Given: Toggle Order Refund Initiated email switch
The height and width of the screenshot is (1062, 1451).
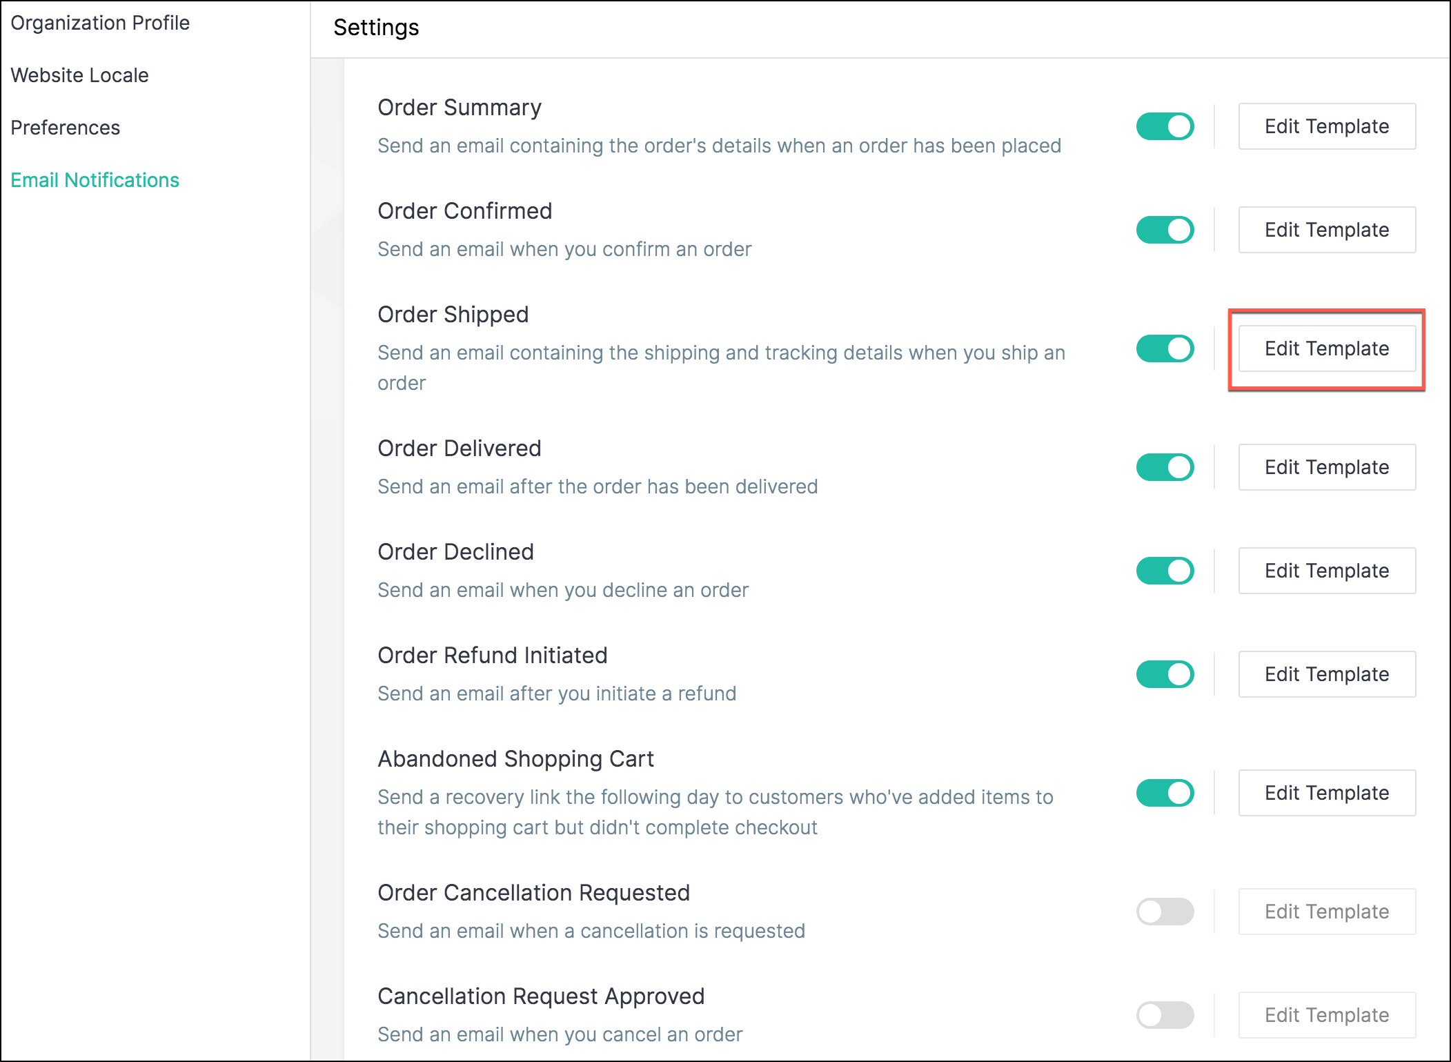Looking at the screenshot, I should click(1165, 675).
